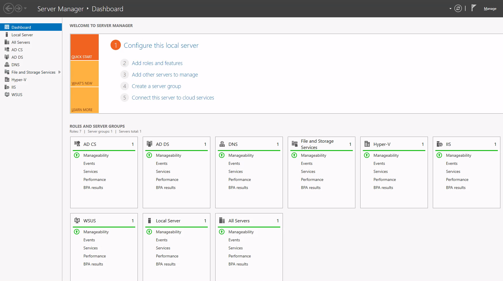Open Performance in the Hyper-V tile
Viewport: 503px width, 281px height.
[x=385, y=179]
